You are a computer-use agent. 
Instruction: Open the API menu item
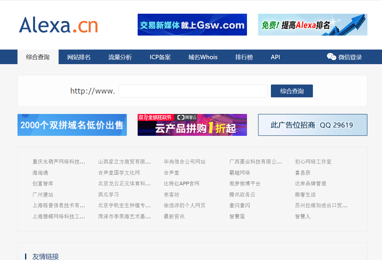275,57
